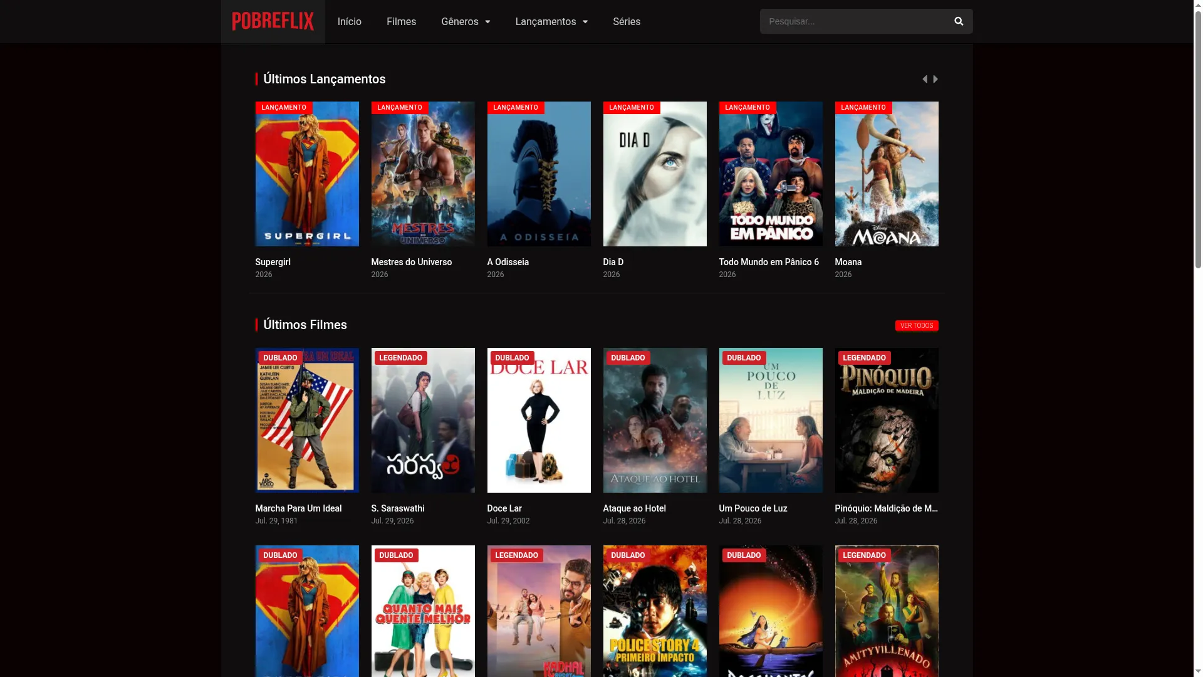Click the Um Pouco de Luz title
This screenshot has width=1203, height=677.
coord(753,508)
